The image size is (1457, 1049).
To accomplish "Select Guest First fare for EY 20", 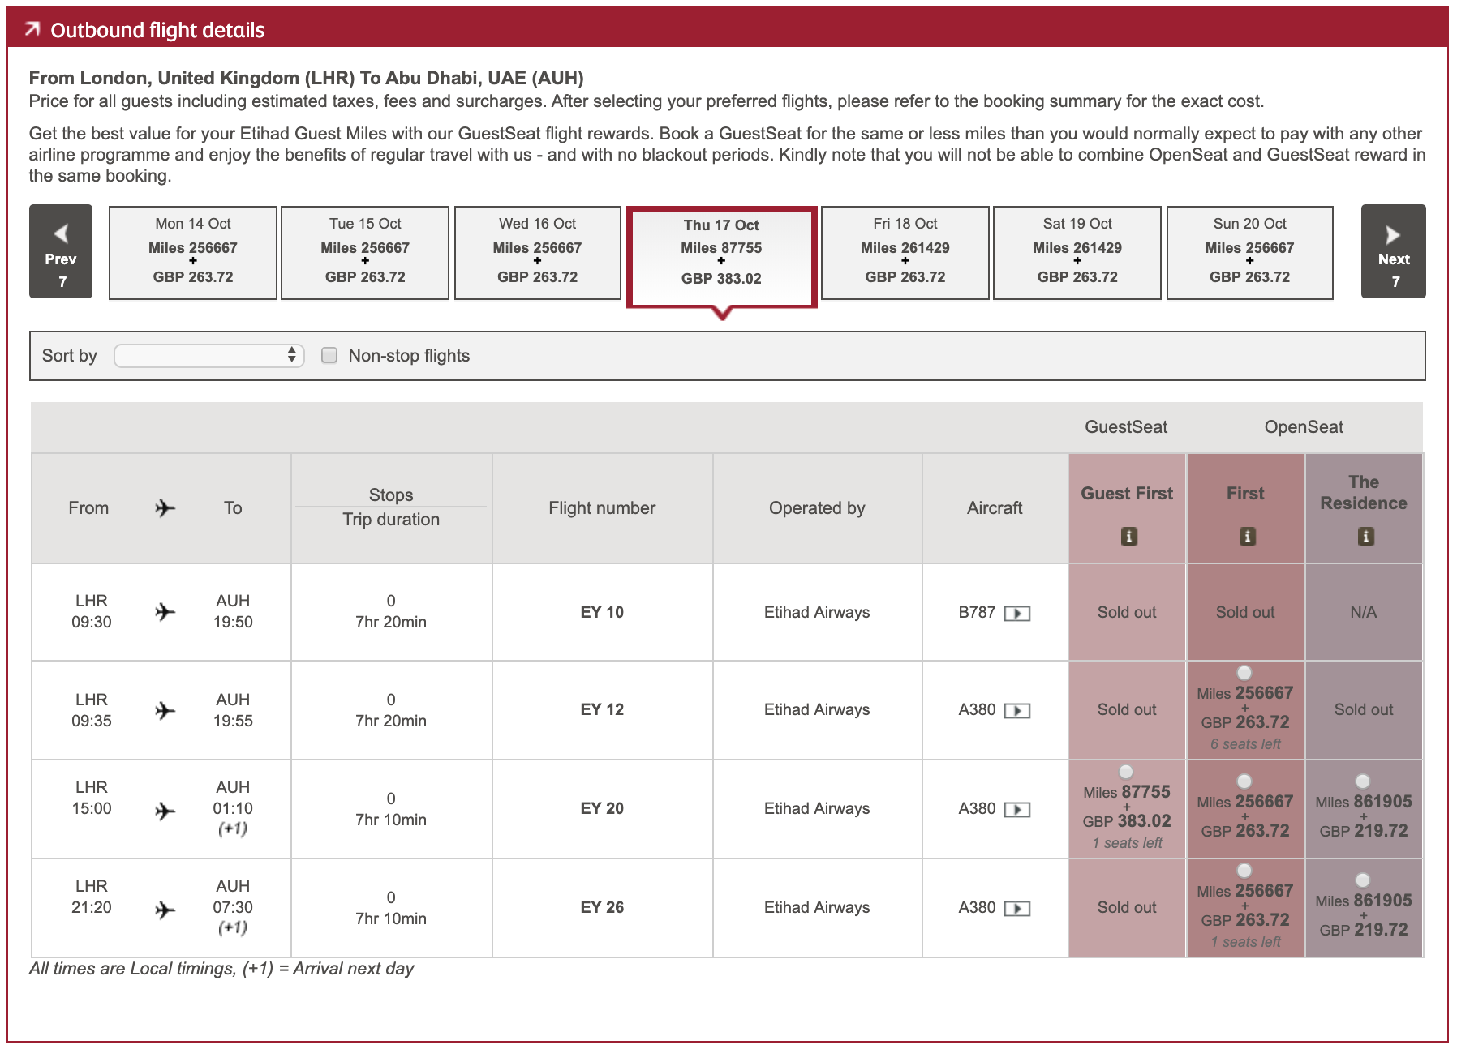I will pyautogui.click(x=1125, y=771).
